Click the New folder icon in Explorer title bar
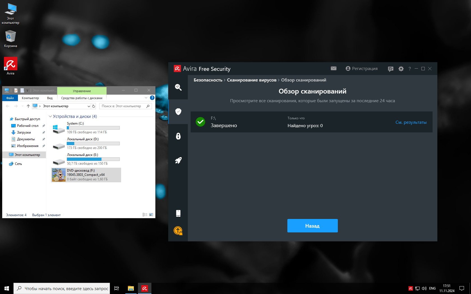The width and height of the screenshot is (471, 294). [22, 90]
